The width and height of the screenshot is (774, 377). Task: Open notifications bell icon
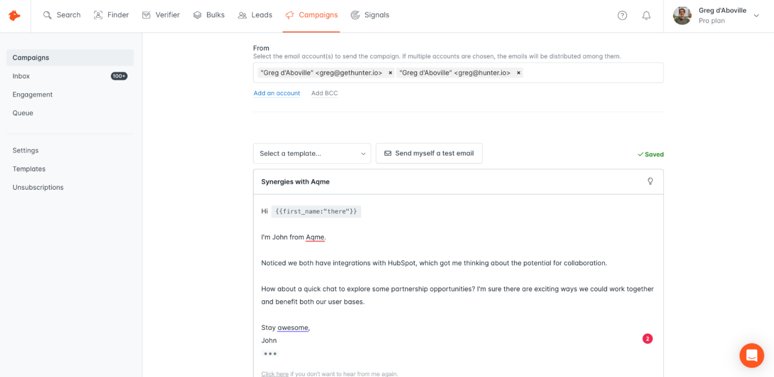[x=646, y=16]
